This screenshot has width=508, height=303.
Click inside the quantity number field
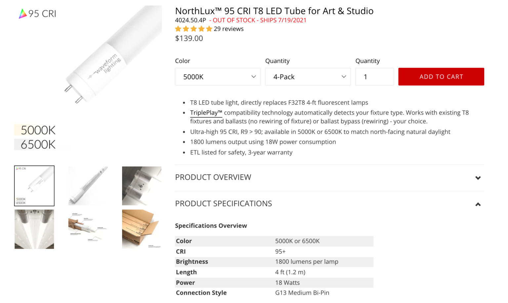tap(374, 77)
